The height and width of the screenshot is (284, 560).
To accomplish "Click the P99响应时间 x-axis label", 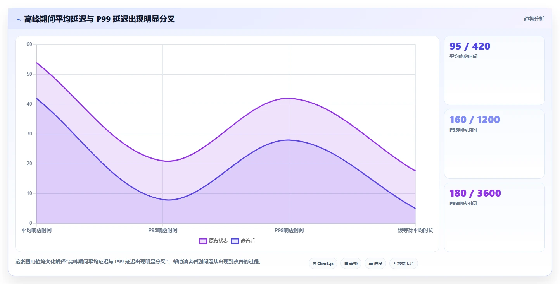I will click(x=289, y=230).
